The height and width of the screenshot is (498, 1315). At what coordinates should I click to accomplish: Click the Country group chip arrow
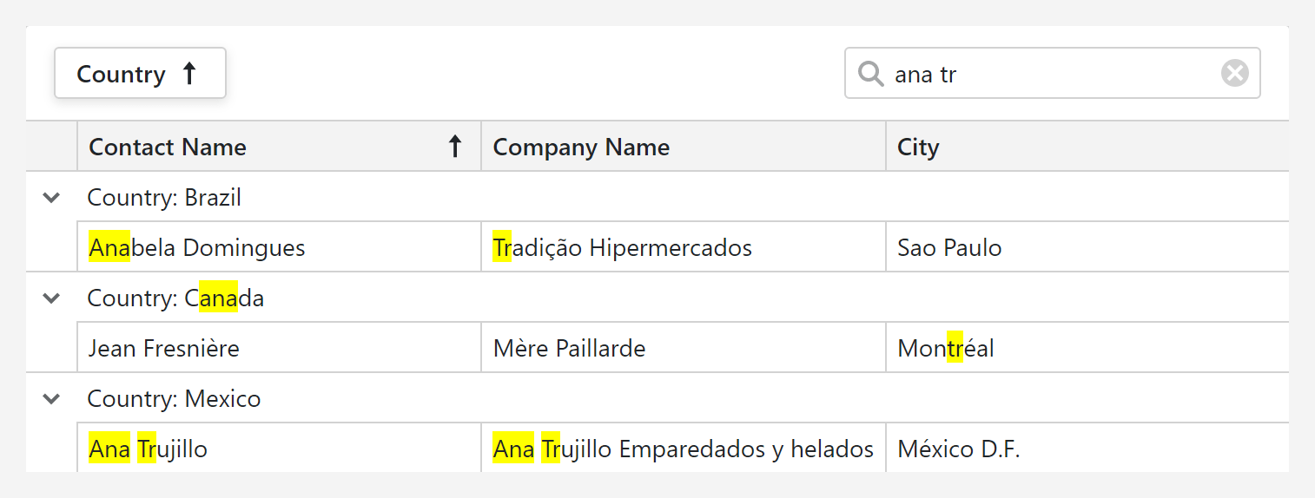click(189, 74)
